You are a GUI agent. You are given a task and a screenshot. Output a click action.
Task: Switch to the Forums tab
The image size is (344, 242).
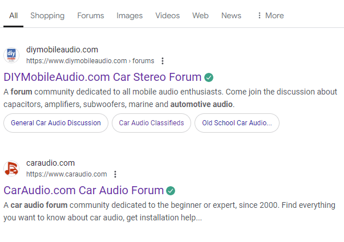[x=91, y=15]
